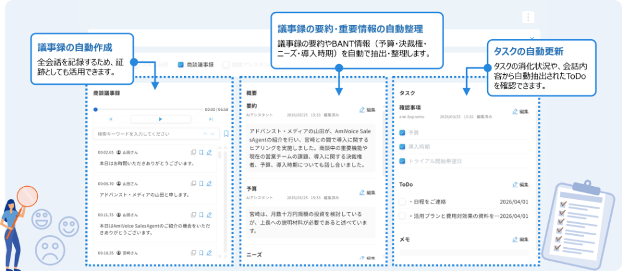622x272 pixels.
Task: Bookmark the 00:18.35 utterance
Action: pyautogui.click(x=201, y=253)
